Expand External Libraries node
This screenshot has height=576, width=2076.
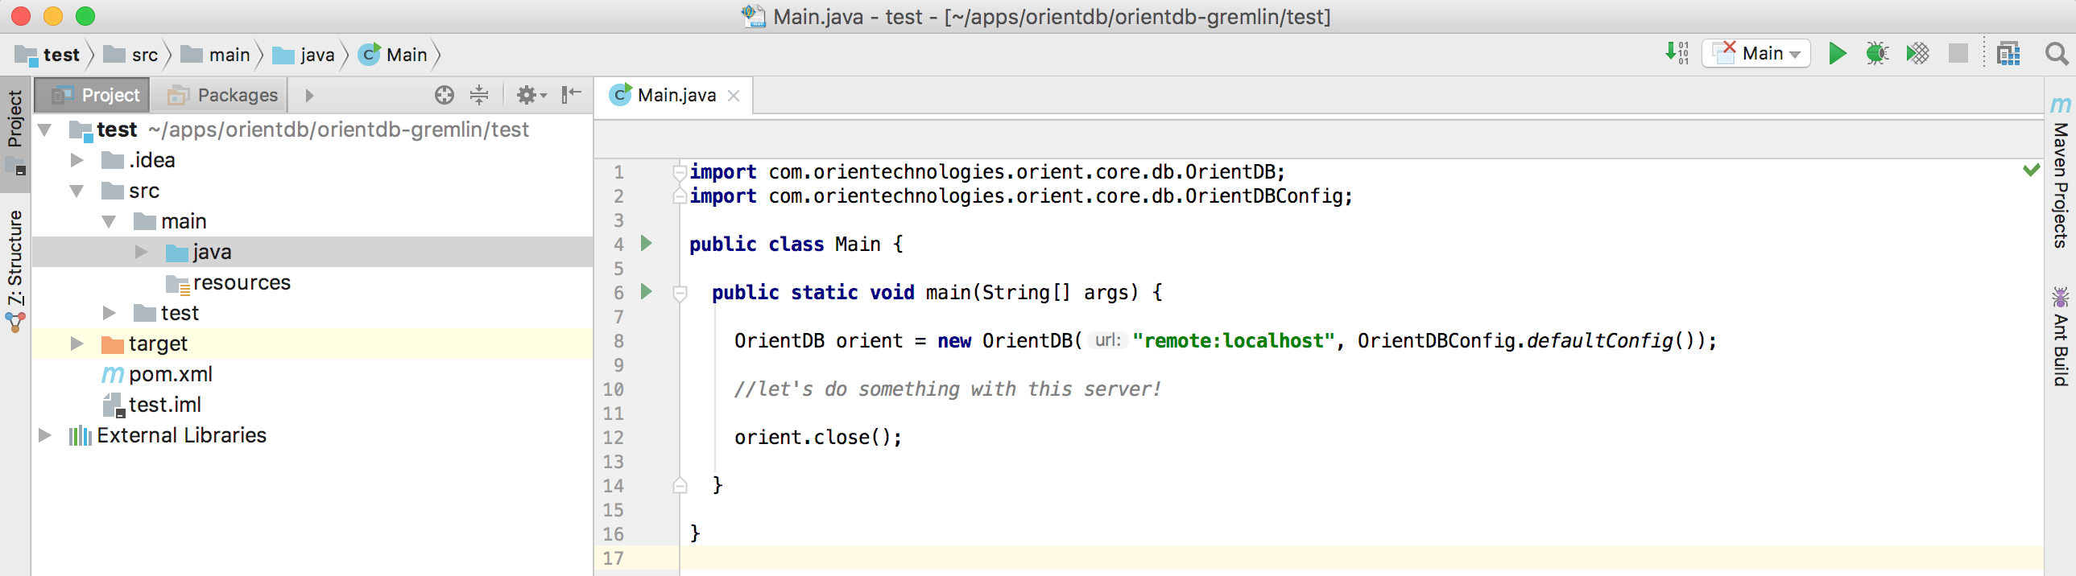[45, 435]
